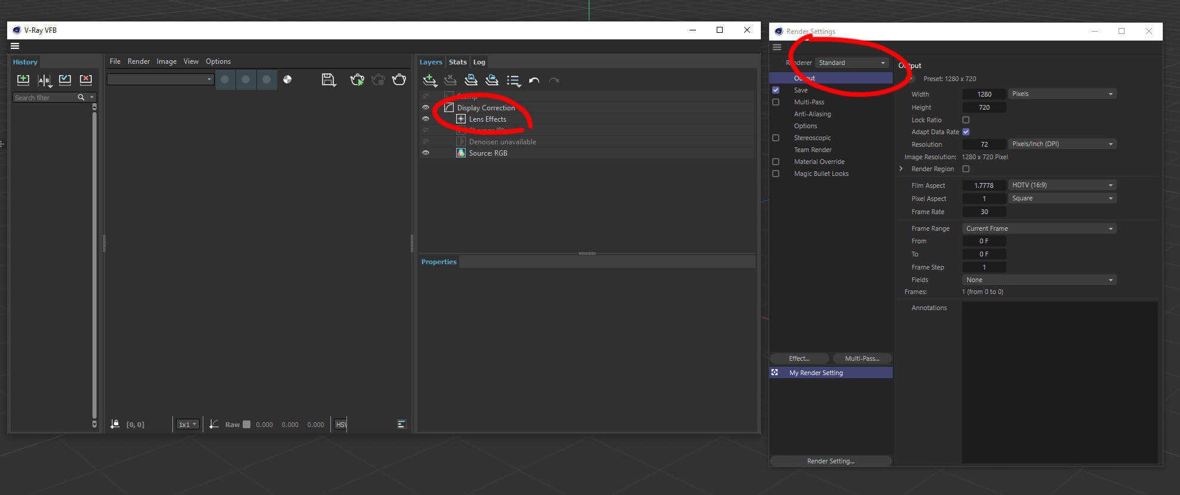Click the Stop render teapot icon
1180x495 pixels.
(378, 79)
